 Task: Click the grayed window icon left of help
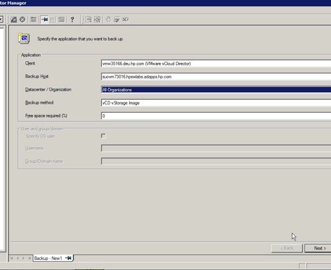pos(62,20)
